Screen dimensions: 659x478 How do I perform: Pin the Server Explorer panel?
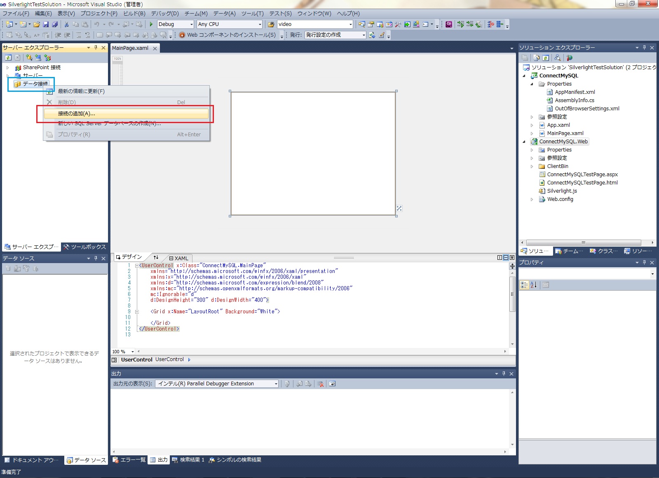point(96,48)
